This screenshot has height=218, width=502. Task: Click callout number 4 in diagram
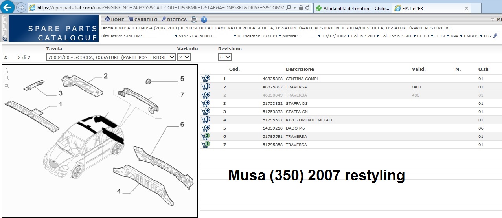click(119, 191)
